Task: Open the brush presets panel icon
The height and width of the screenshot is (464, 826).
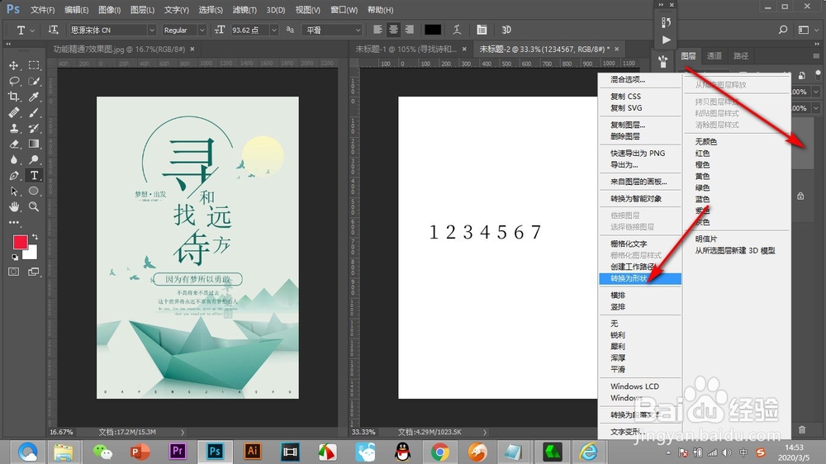Action: click(x=663, y=62)
